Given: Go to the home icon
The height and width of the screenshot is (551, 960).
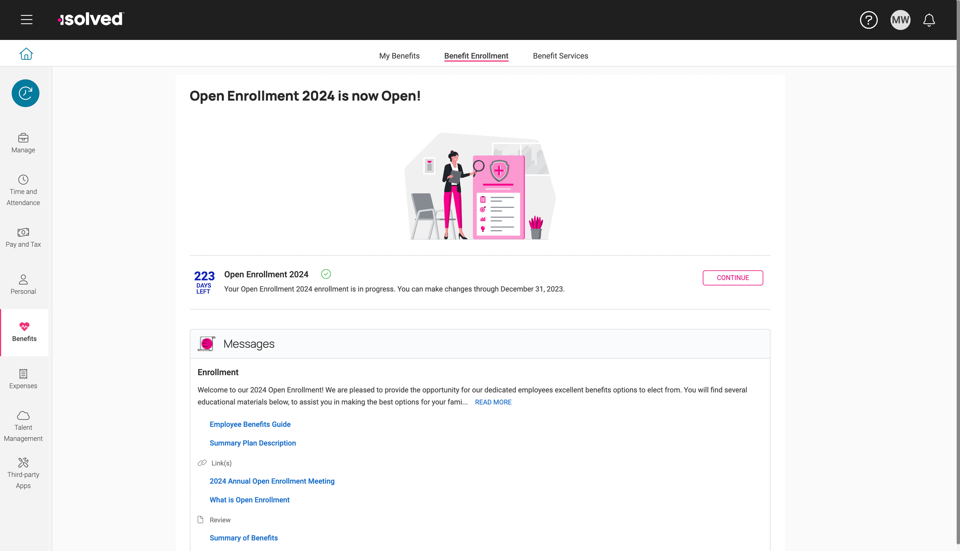Looking at the screenshot, I should click(26, 54).
